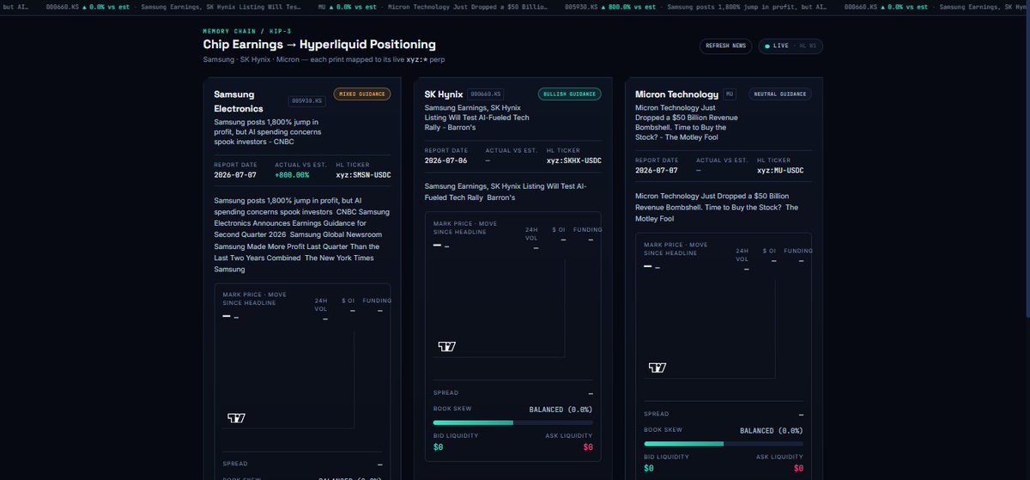Click BALANCED (0.0%) in SK Hynix card
1030x480 pixels.
tap(560, 410)
